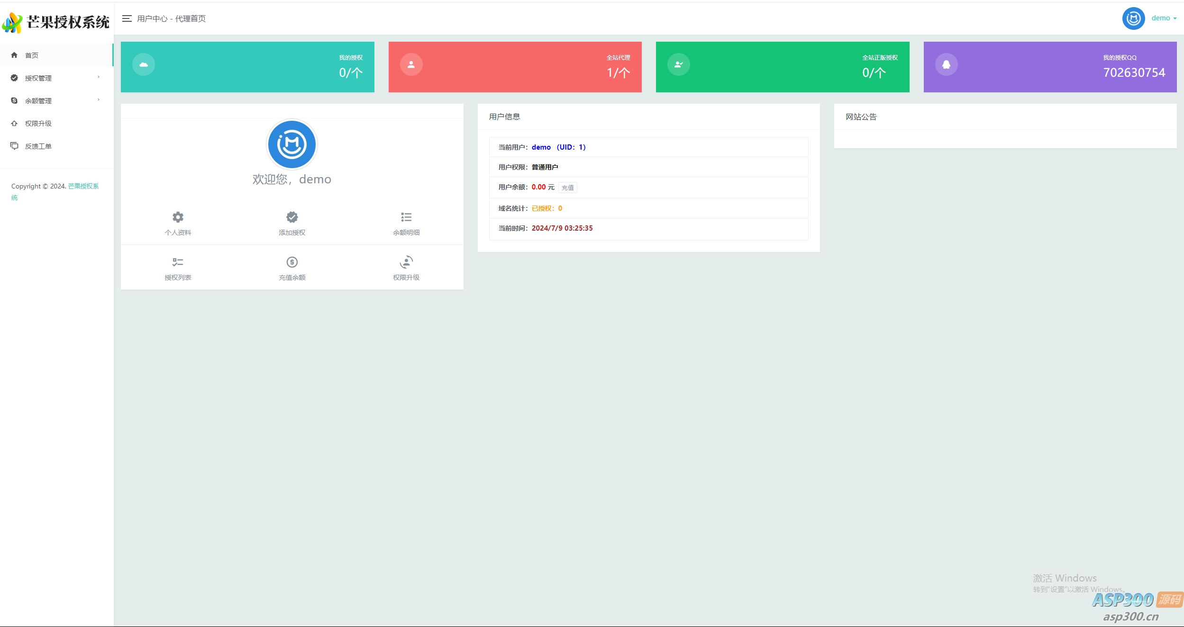Click the 芒果授权系统 footer link
This screenshot has height=627, width=1184.
pos(83,186)
